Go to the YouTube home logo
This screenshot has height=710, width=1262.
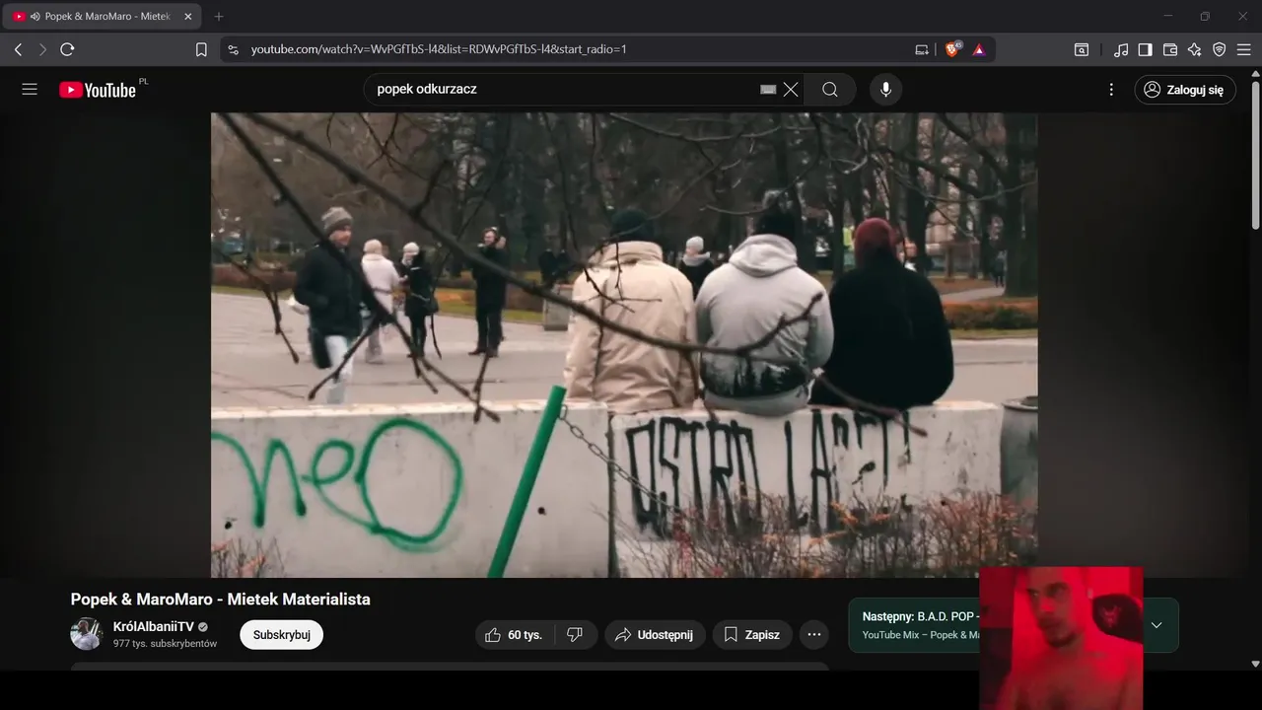point(98,90)
